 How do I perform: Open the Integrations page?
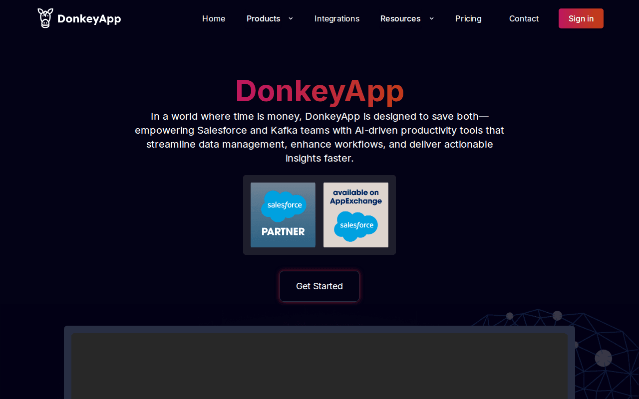[337, 18]
